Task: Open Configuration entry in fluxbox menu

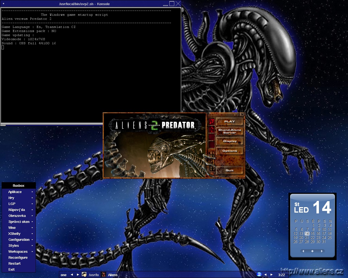Action: point(18,240)
